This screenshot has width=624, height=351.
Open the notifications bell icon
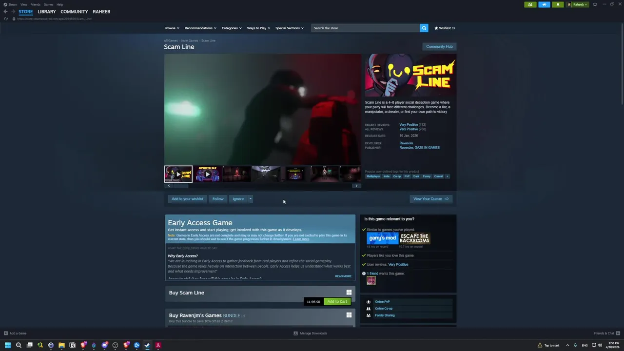click(558, 4)
